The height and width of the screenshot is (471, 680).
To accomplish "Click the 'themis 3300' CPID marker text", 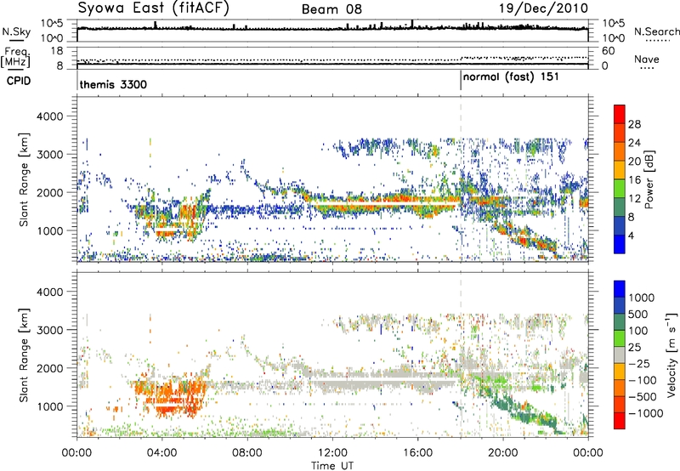I will (x=113, y=84).
